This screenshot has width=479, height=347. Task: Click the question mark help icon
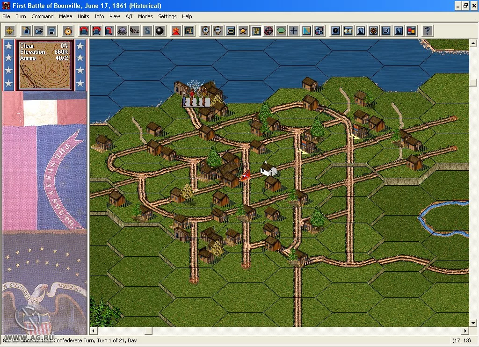pyautogui.click(x=428, y=31)
